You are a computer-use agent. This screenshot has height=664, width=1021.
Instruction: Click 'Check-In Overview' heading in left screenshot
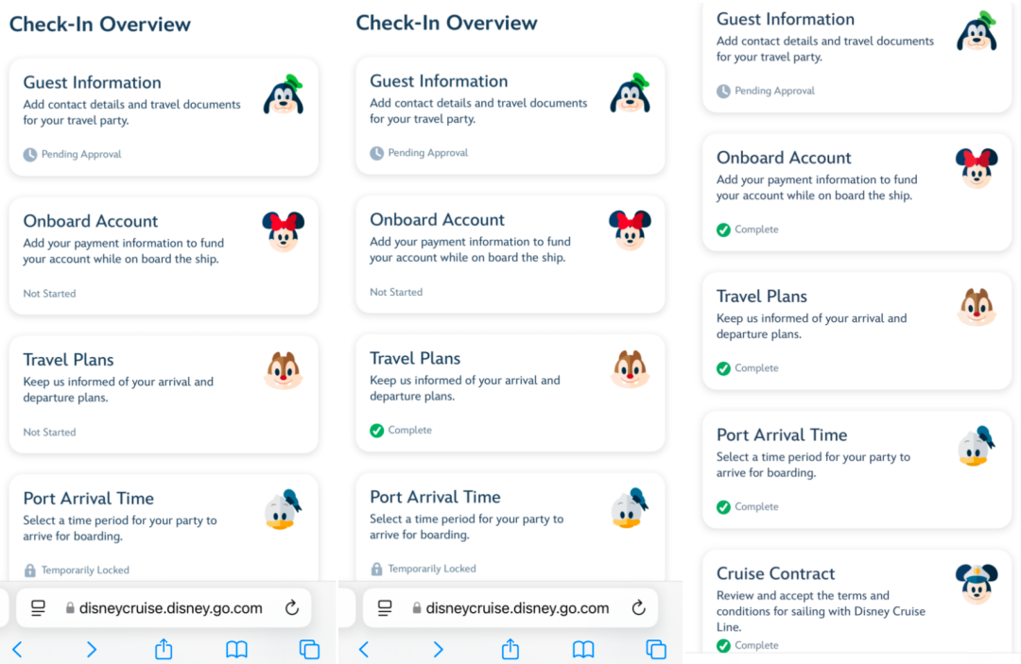point(99,24)
